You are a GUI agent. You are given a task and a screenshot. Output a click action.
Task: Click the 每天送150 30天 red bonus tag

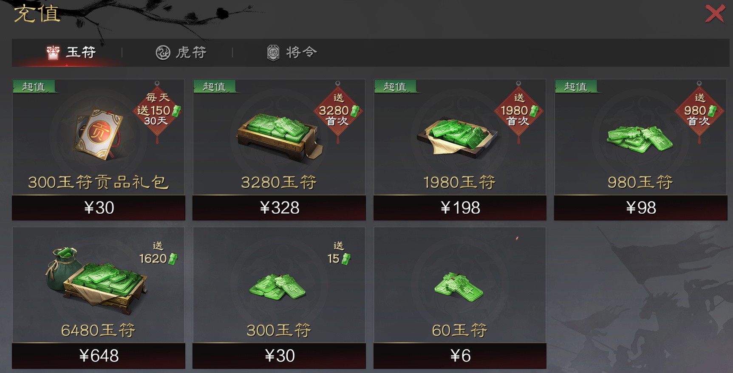click(157, 111)
